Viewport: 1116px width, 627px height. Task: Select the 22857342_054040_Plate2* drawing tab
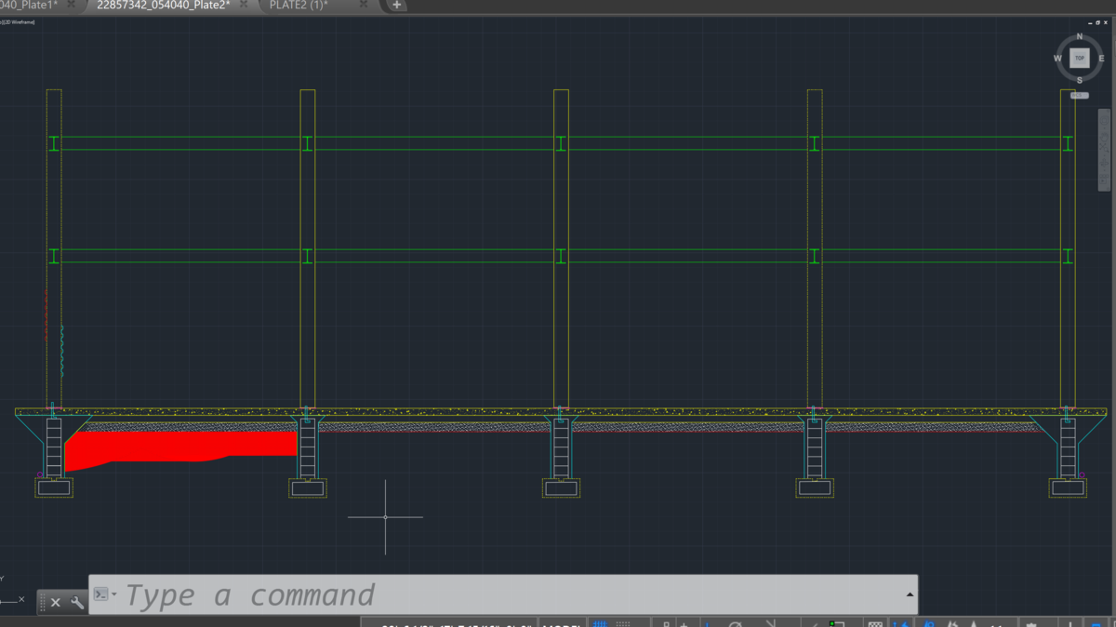164,5
